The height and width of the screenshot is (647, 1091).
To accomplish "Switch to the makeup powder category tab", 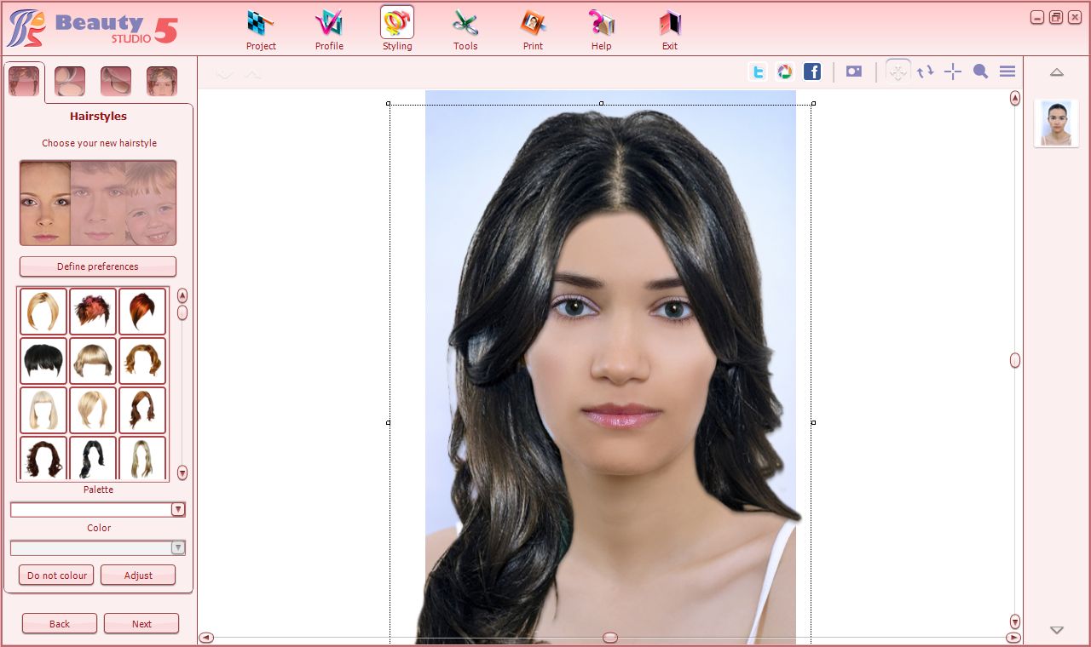I will coord(70,82).
